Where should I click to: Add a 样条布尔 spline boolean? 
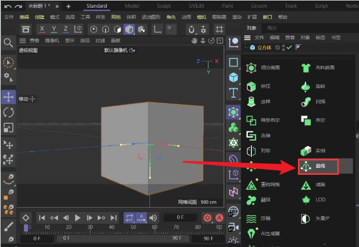pyautogui.click(x=263, y=120)
